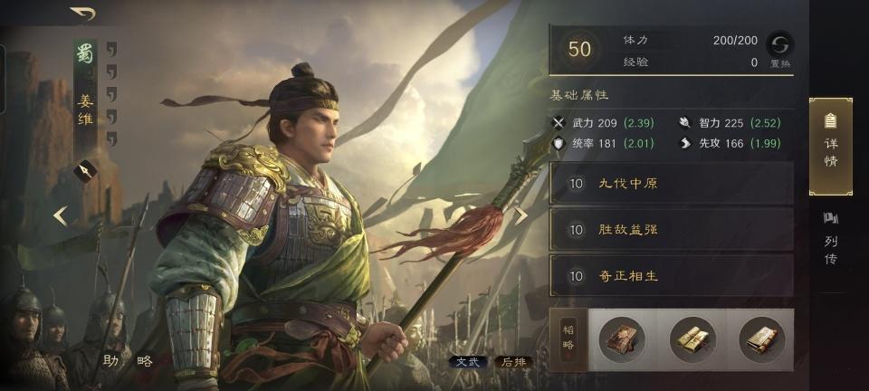
Task: Tap the 统率 shield attribute icon
Action: coord(559,143)
